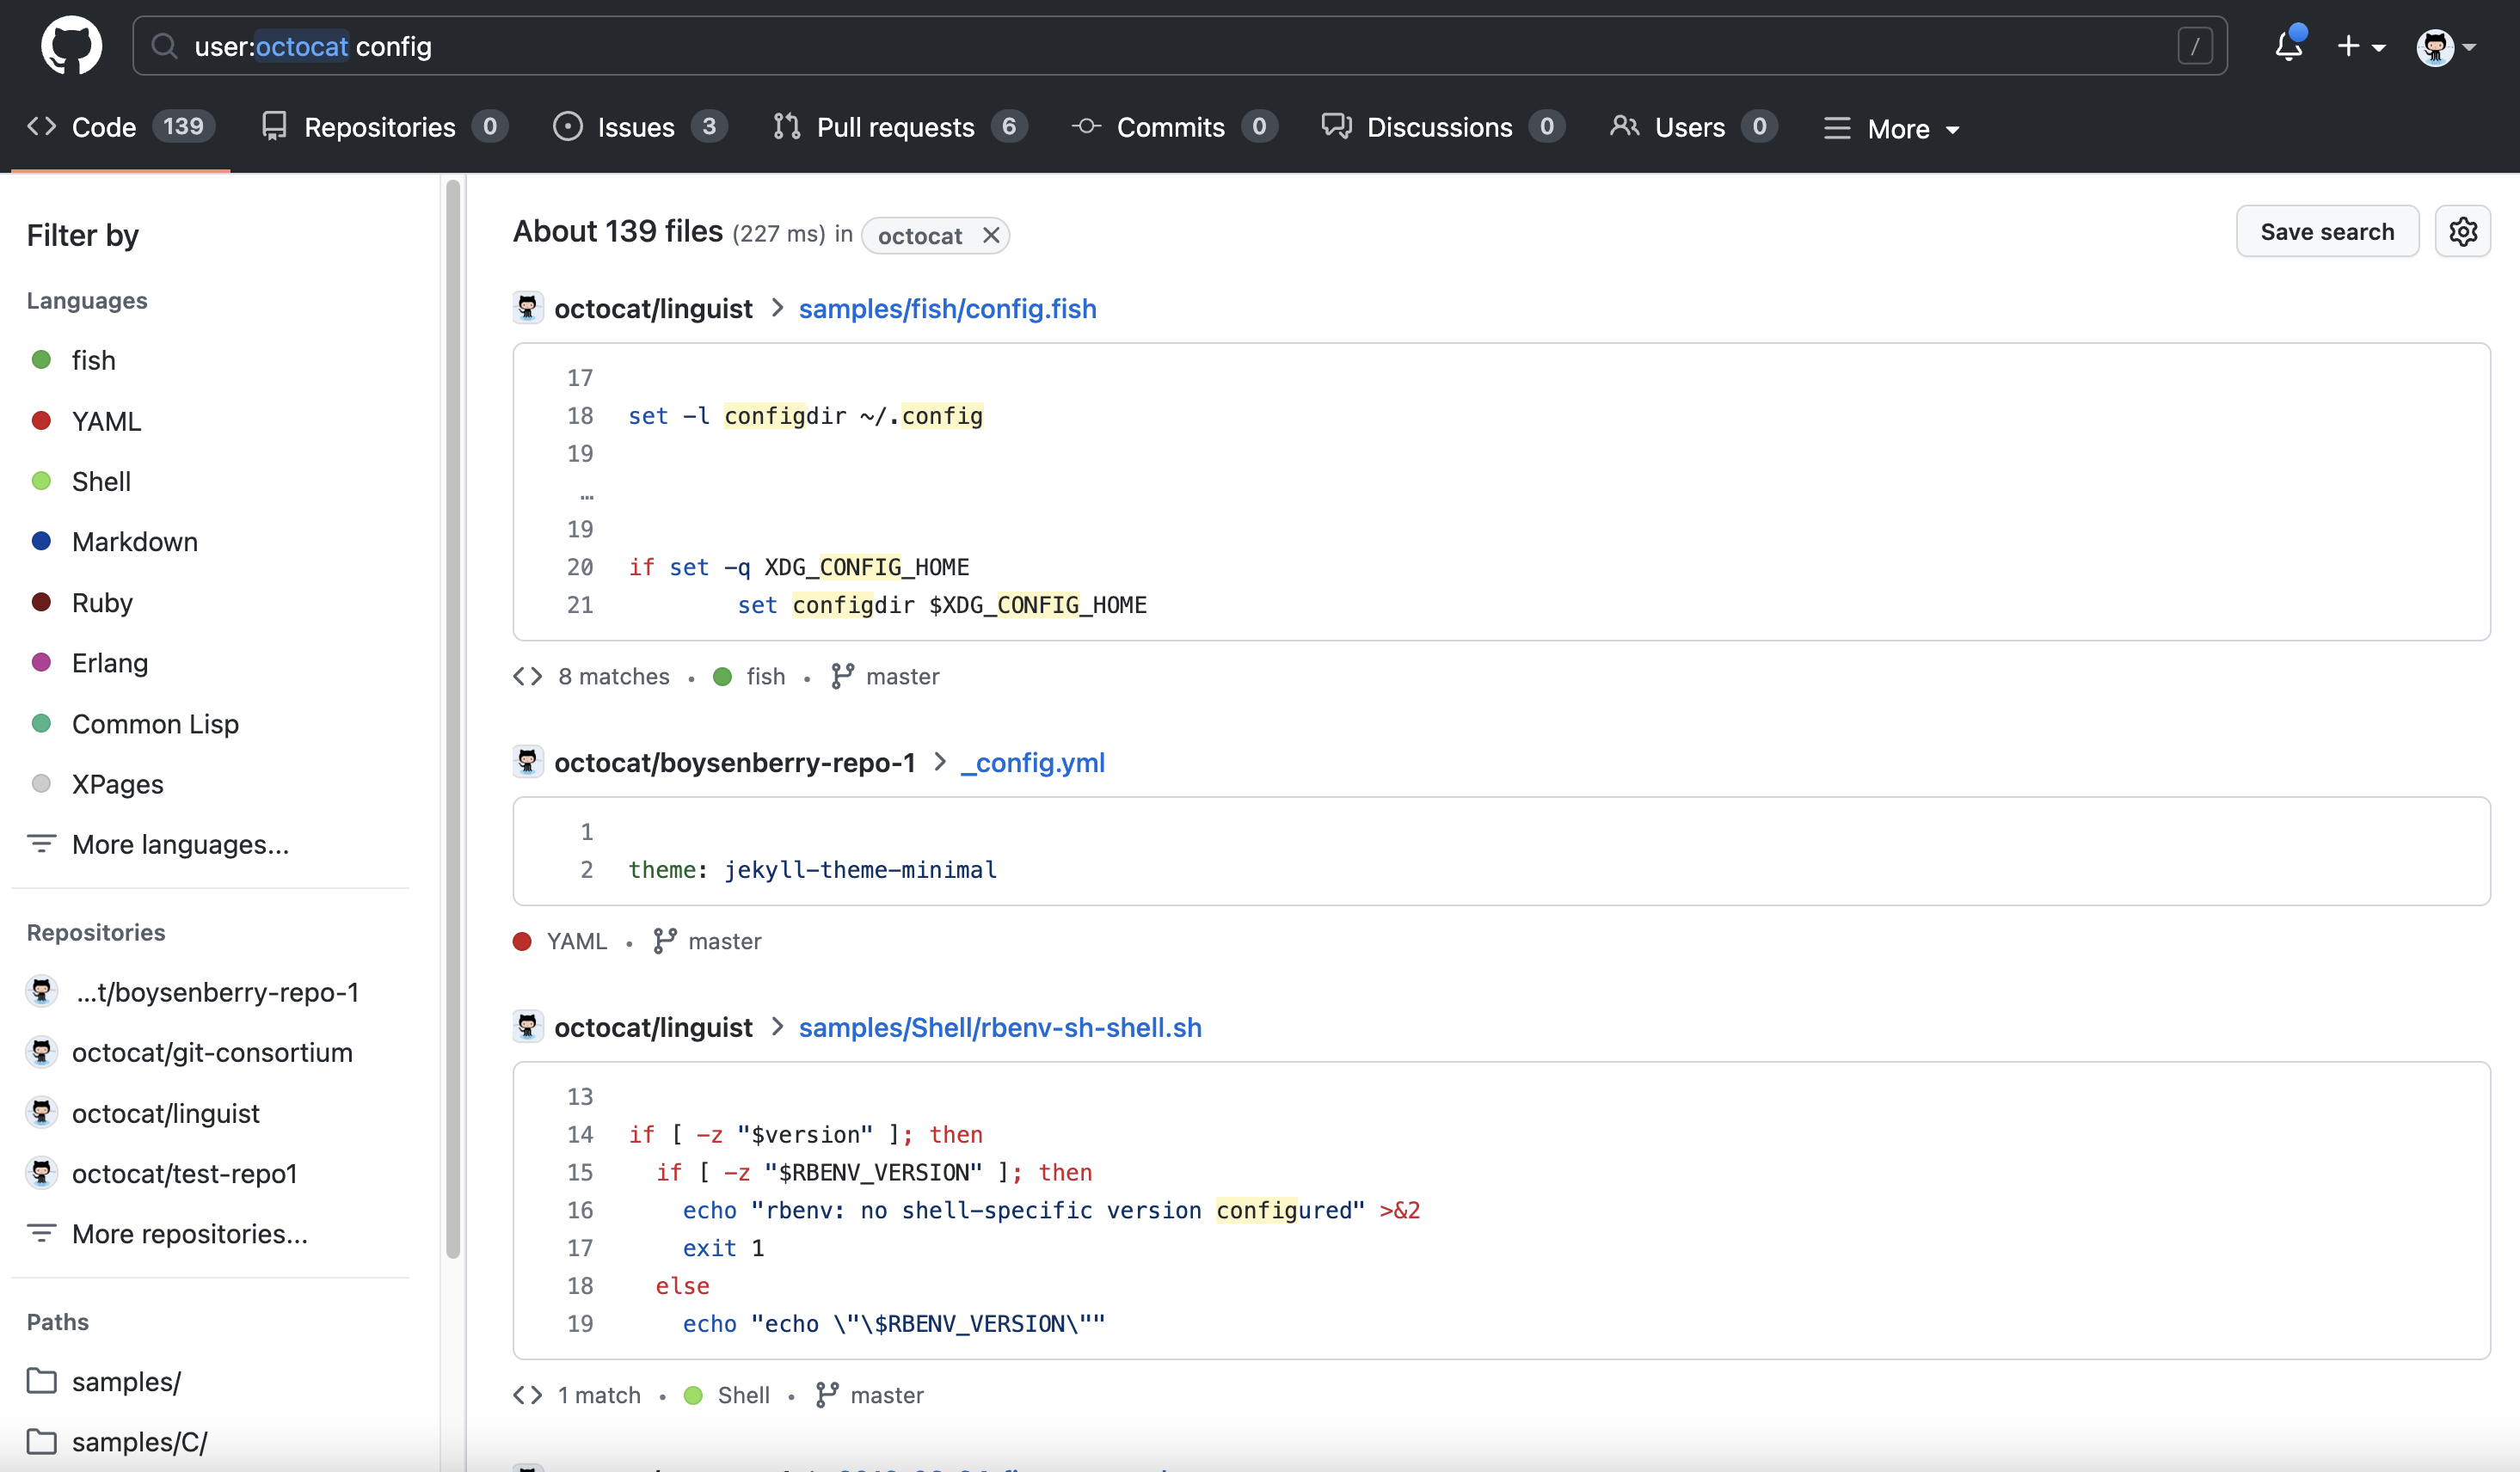Click the master branch icon under config.fish
The image size is (2520, 1472).
tap(842, 677)
